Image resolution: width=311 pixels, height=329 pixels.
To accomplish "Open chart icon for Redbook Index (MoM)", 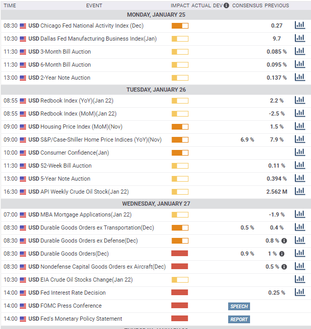I will (x=300, y=113).
